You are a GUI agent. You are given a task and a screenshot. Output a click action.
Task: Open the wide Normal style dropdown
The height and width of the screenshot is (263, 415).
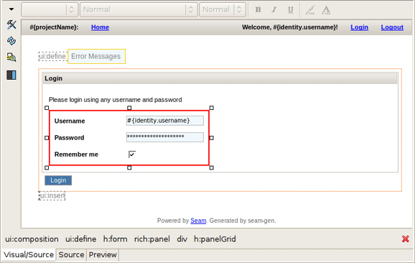[x=139, y=10]
